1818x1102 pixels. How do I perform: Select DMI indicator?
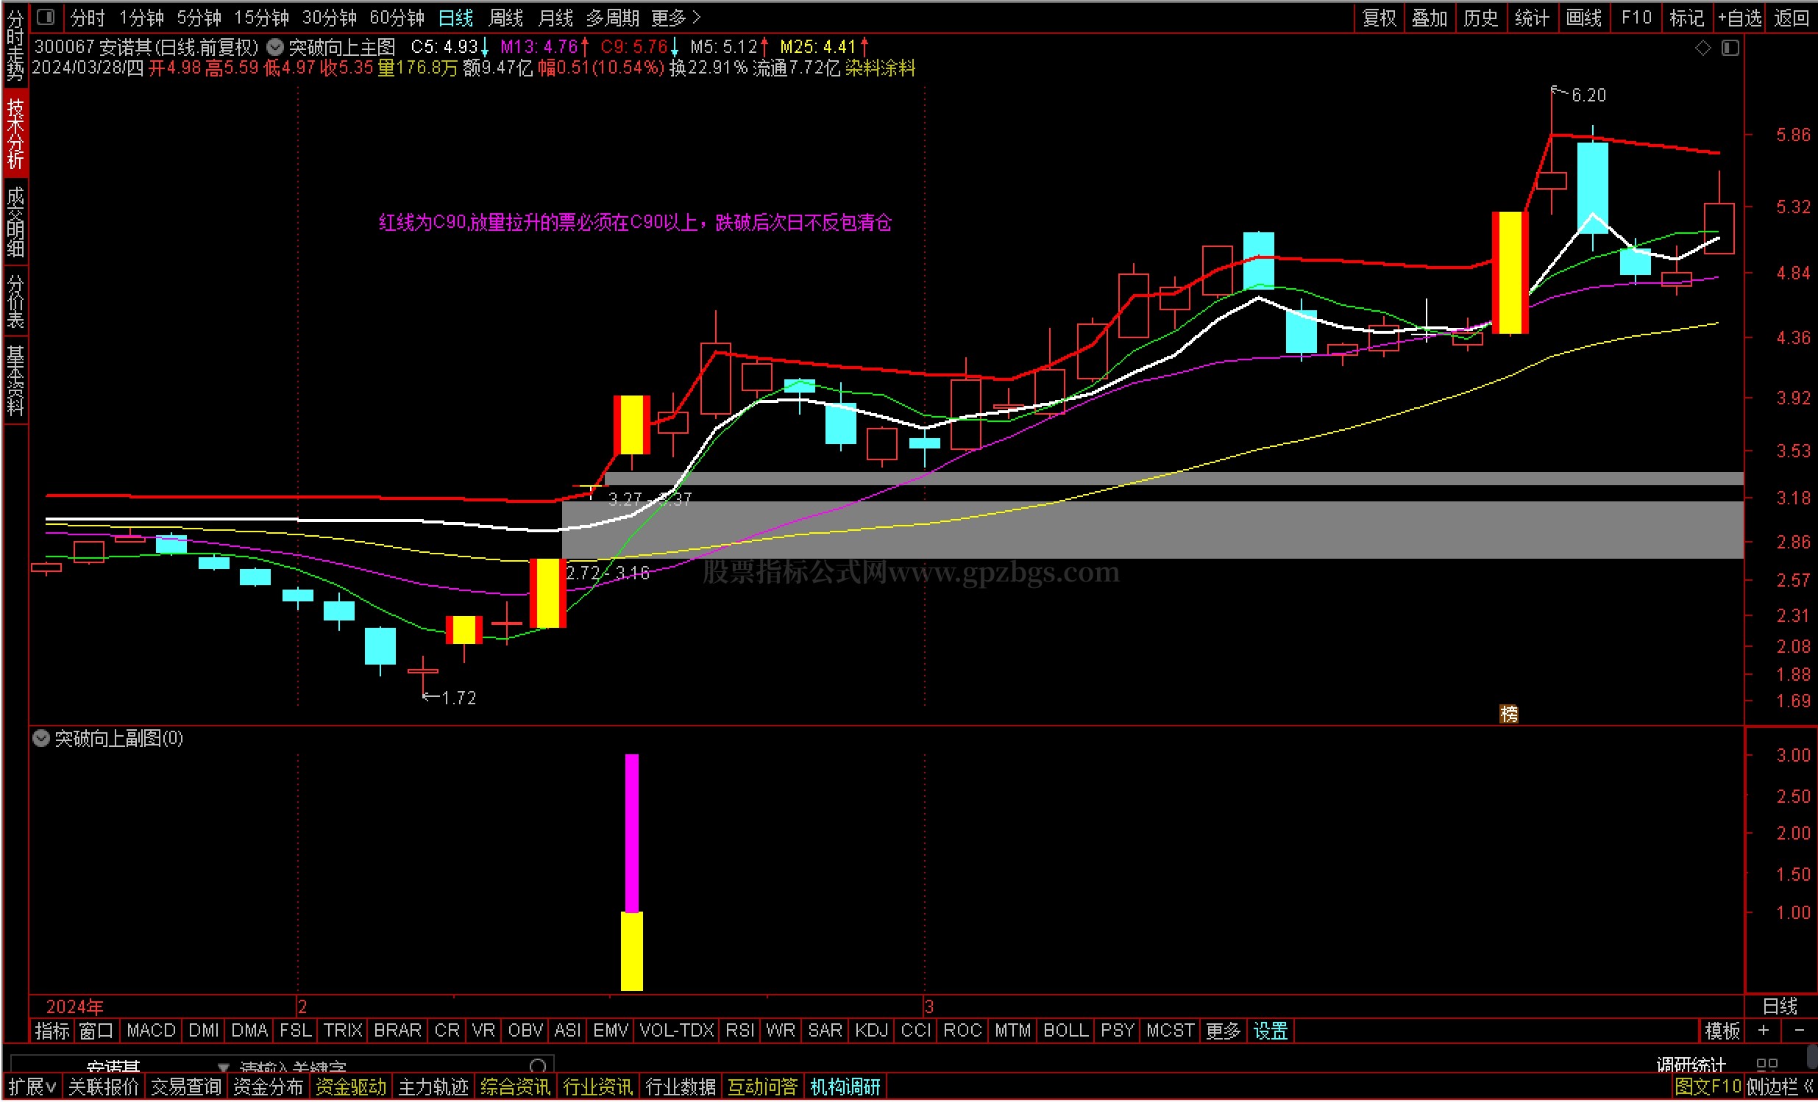(x=204, y=1031)
